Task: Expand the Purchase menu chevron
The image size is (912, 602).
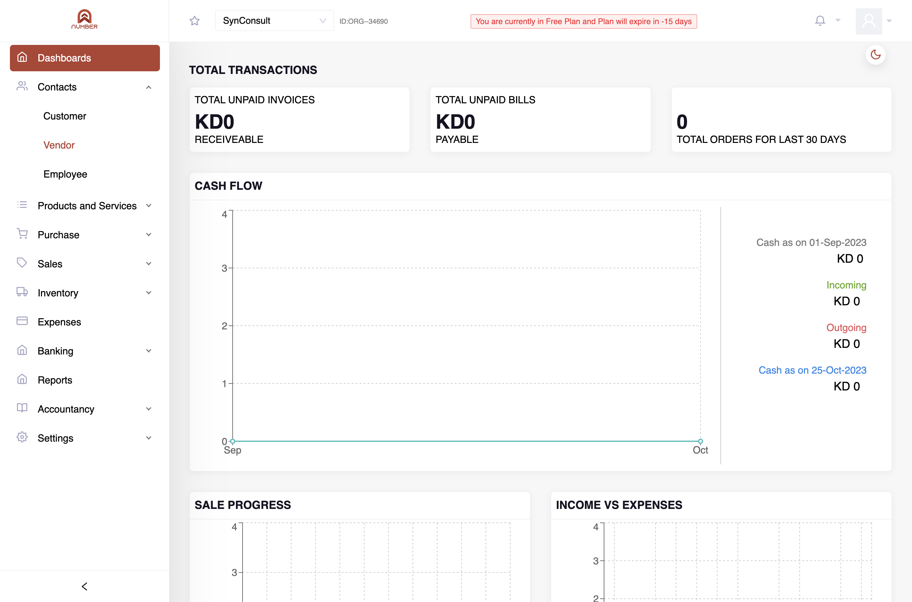Action: [x=149, y=235]
